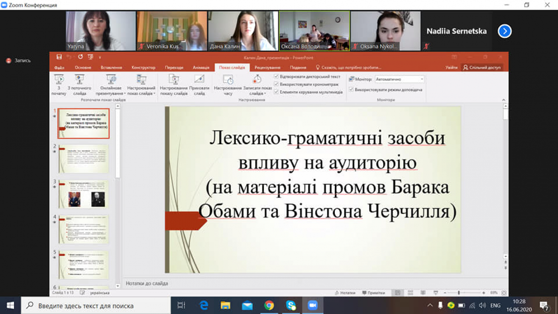
Task: Click the Спільний доступ button
Action: tap(483, 67)
